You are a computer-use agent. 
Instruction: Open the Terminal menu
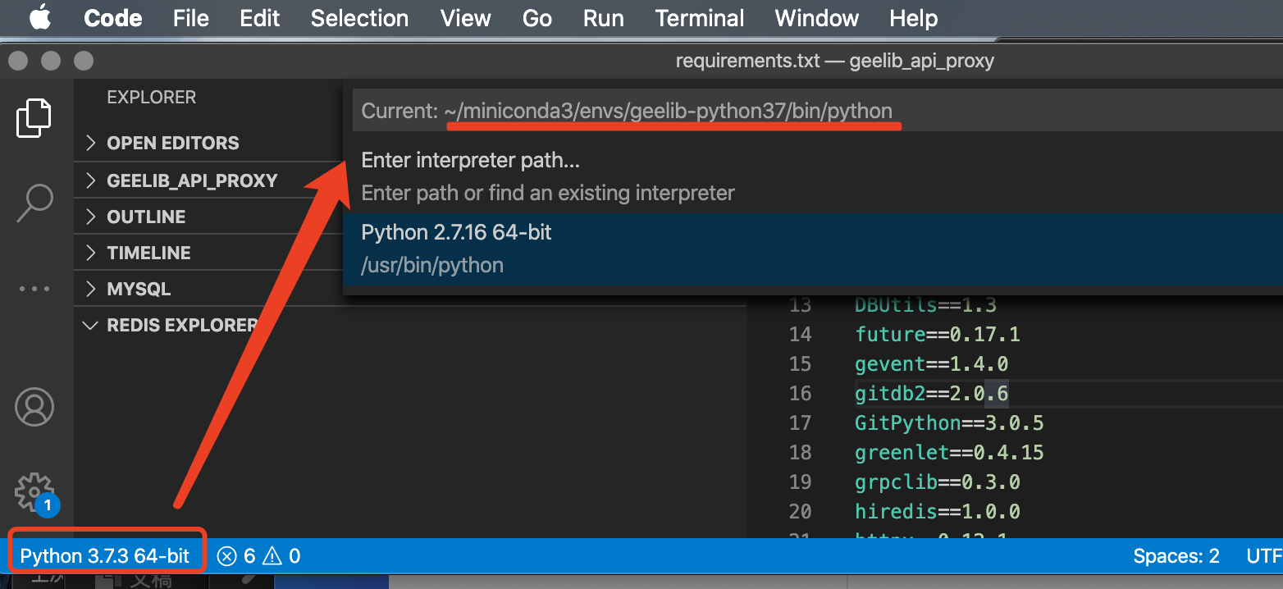(700, 18)
